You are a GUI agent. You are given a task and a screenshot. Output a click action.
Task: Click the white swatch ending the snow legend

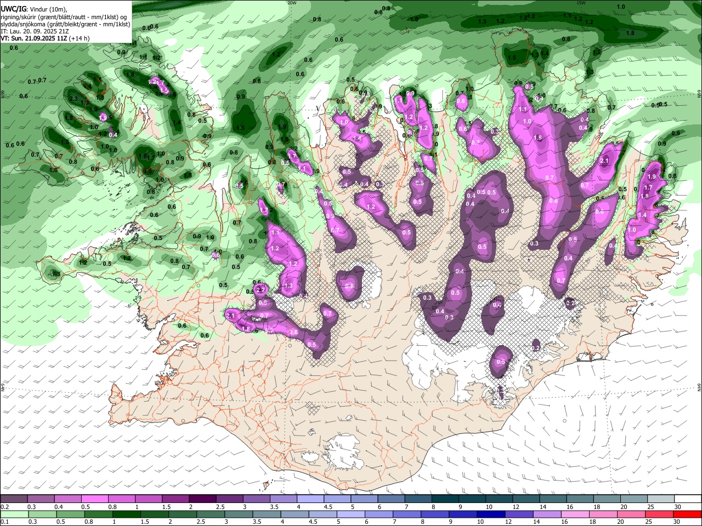tap(688, 499)
